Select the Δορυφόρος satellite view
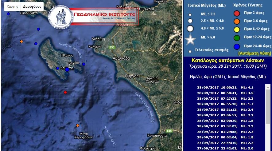 [x=32, y=6]
